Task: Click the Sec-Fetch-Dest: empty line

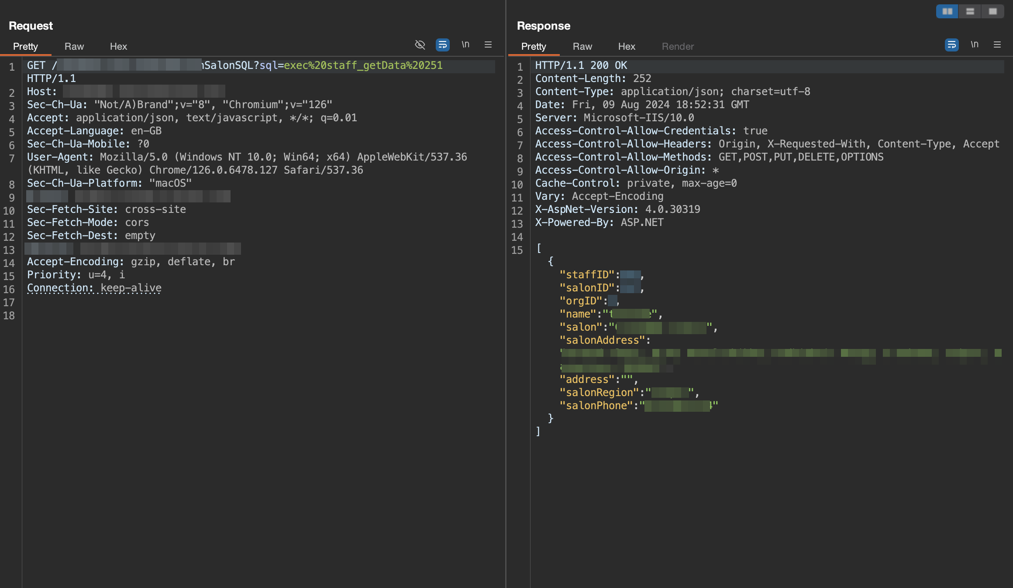Action: (91, 236)
